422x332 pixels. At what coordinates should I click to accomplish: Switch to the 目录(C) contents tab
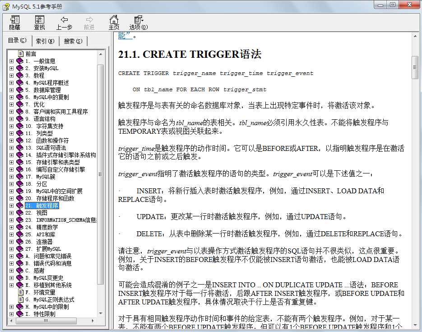coord(17,40)
